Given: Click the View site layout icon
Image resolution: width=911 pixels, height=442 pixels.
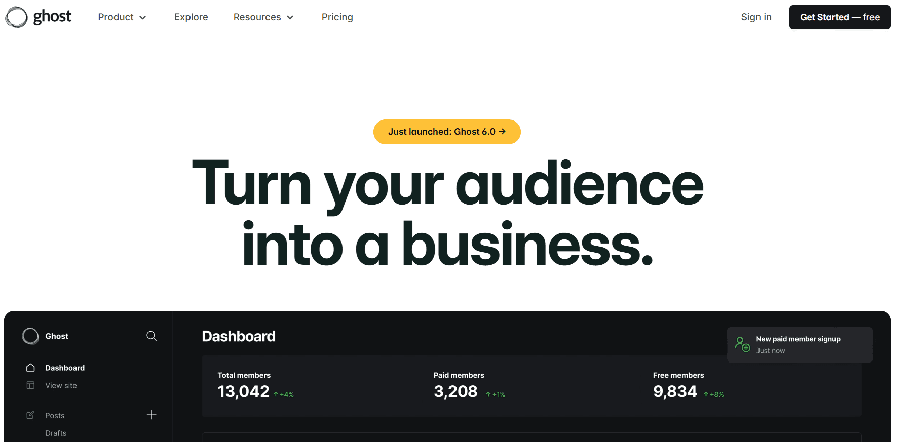Looking at the screenshot, I should click(30, 385).
